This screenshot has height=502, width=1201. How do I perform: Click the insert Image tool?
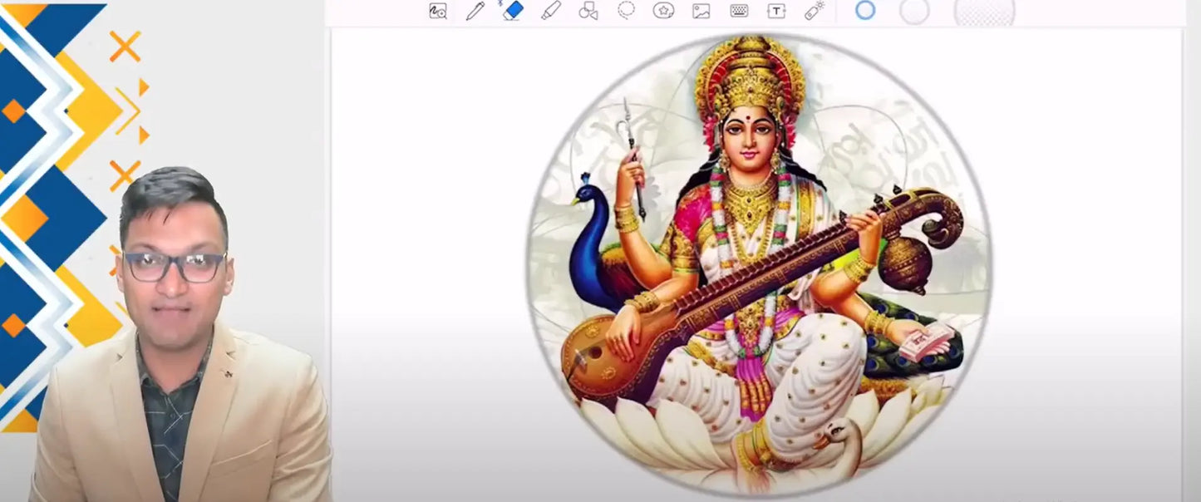pos(701,11)
